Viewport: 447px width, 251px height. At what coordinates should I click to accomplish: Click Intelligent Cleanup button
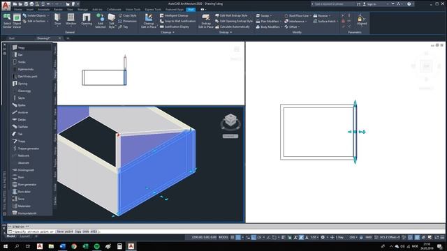tap(174, 15)
